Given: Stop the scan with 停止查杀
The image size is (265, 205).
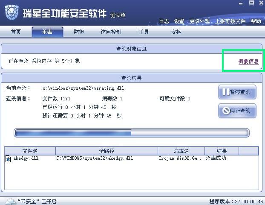Looking at the screenshot, I should (x=237, y=111).
